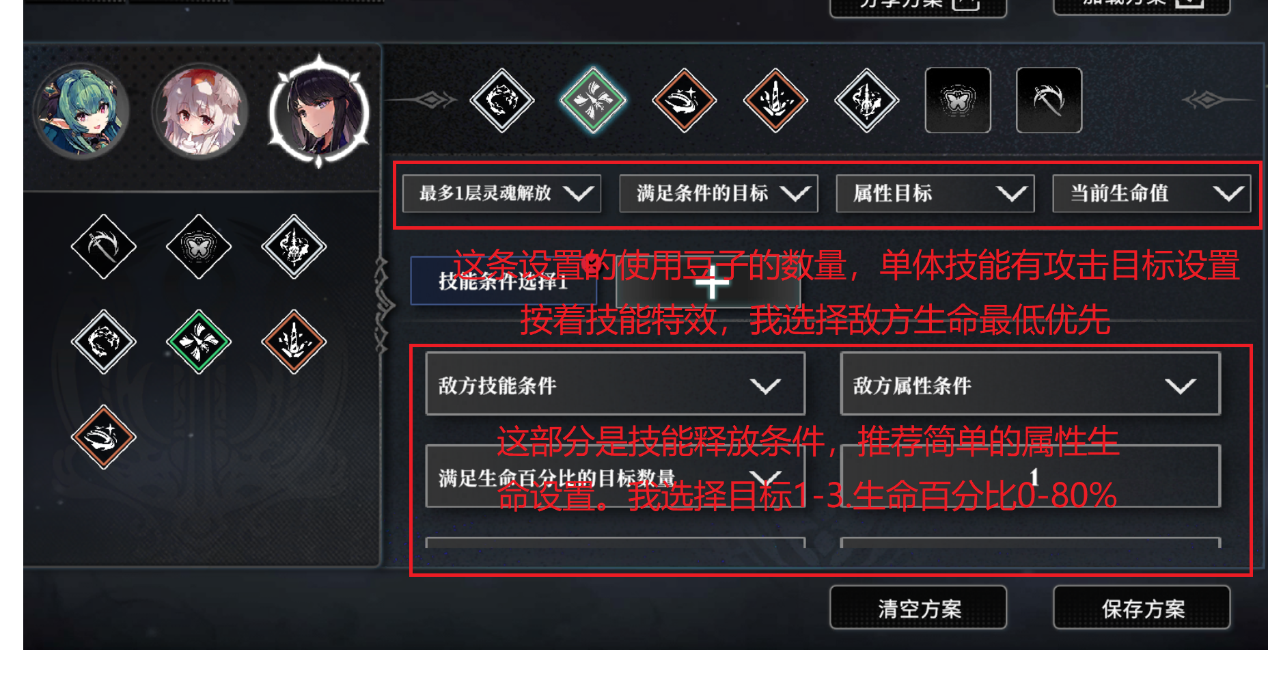
Task: Select the scythe skill slot in top row
Action: tap(1049, 100)
